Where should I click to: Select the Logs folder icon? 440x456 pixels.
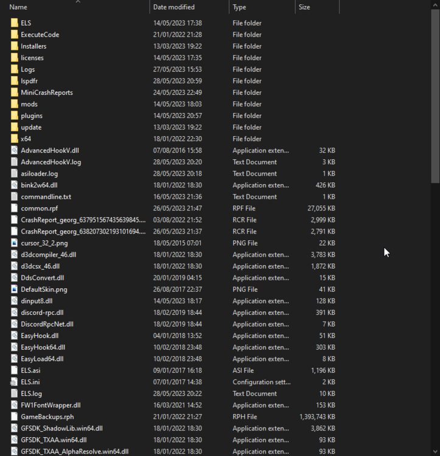click(14, 69)
